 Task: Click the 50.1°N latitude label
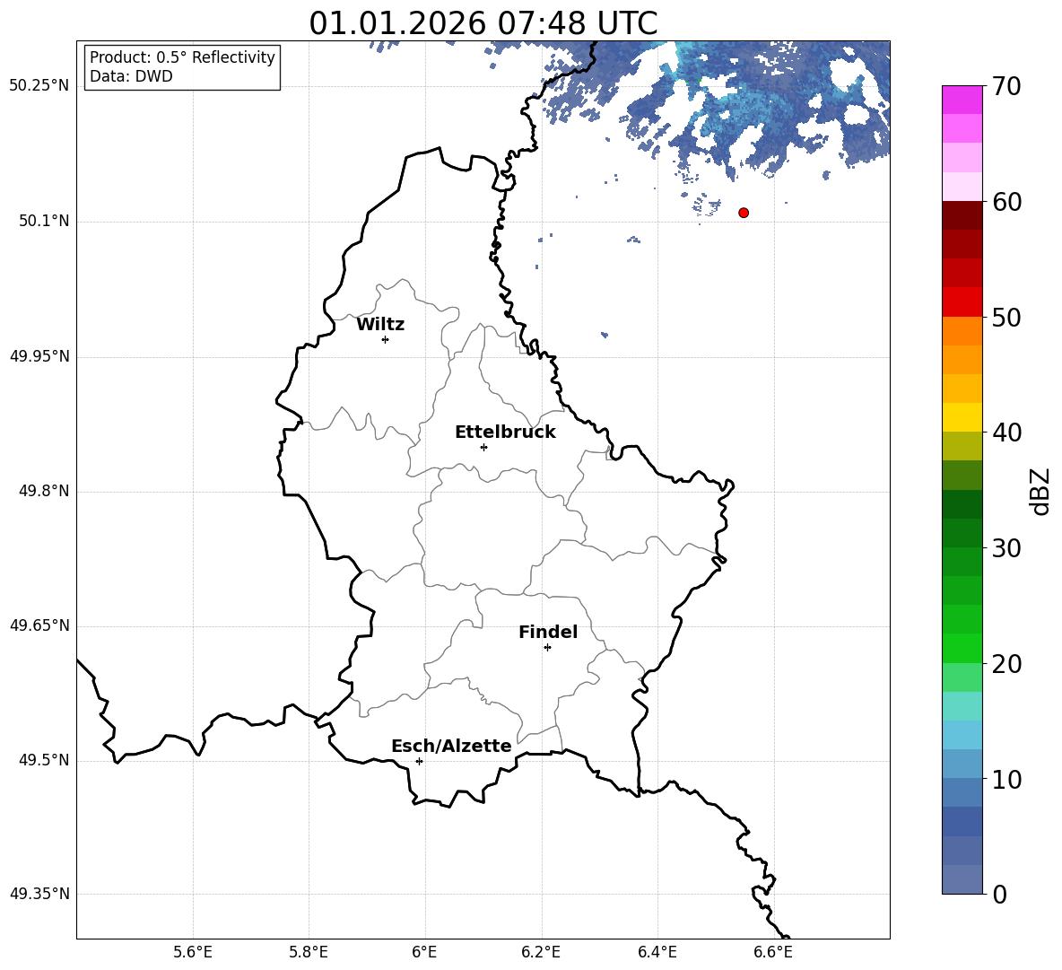(x=44, y=221)
